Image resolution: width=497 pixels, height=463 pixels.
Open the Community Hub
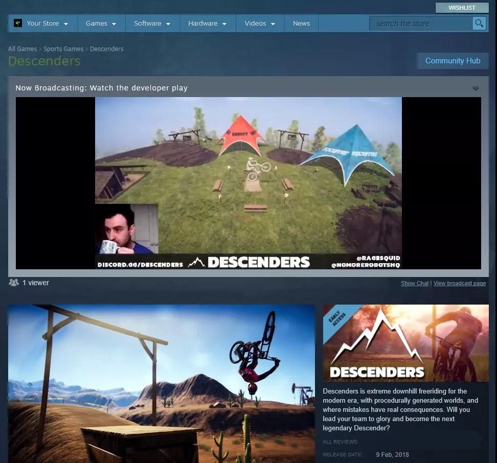coord(453,60)
